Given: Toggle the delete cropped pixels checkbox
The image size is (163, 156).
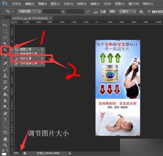Looking at the screenshot, I should tap(149, 11).
